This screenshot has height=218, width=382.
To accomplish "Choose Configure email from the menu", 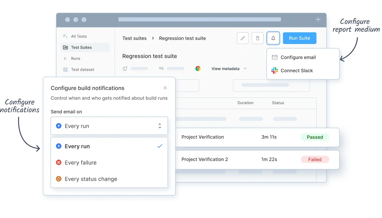I will (x=298, y=57).
